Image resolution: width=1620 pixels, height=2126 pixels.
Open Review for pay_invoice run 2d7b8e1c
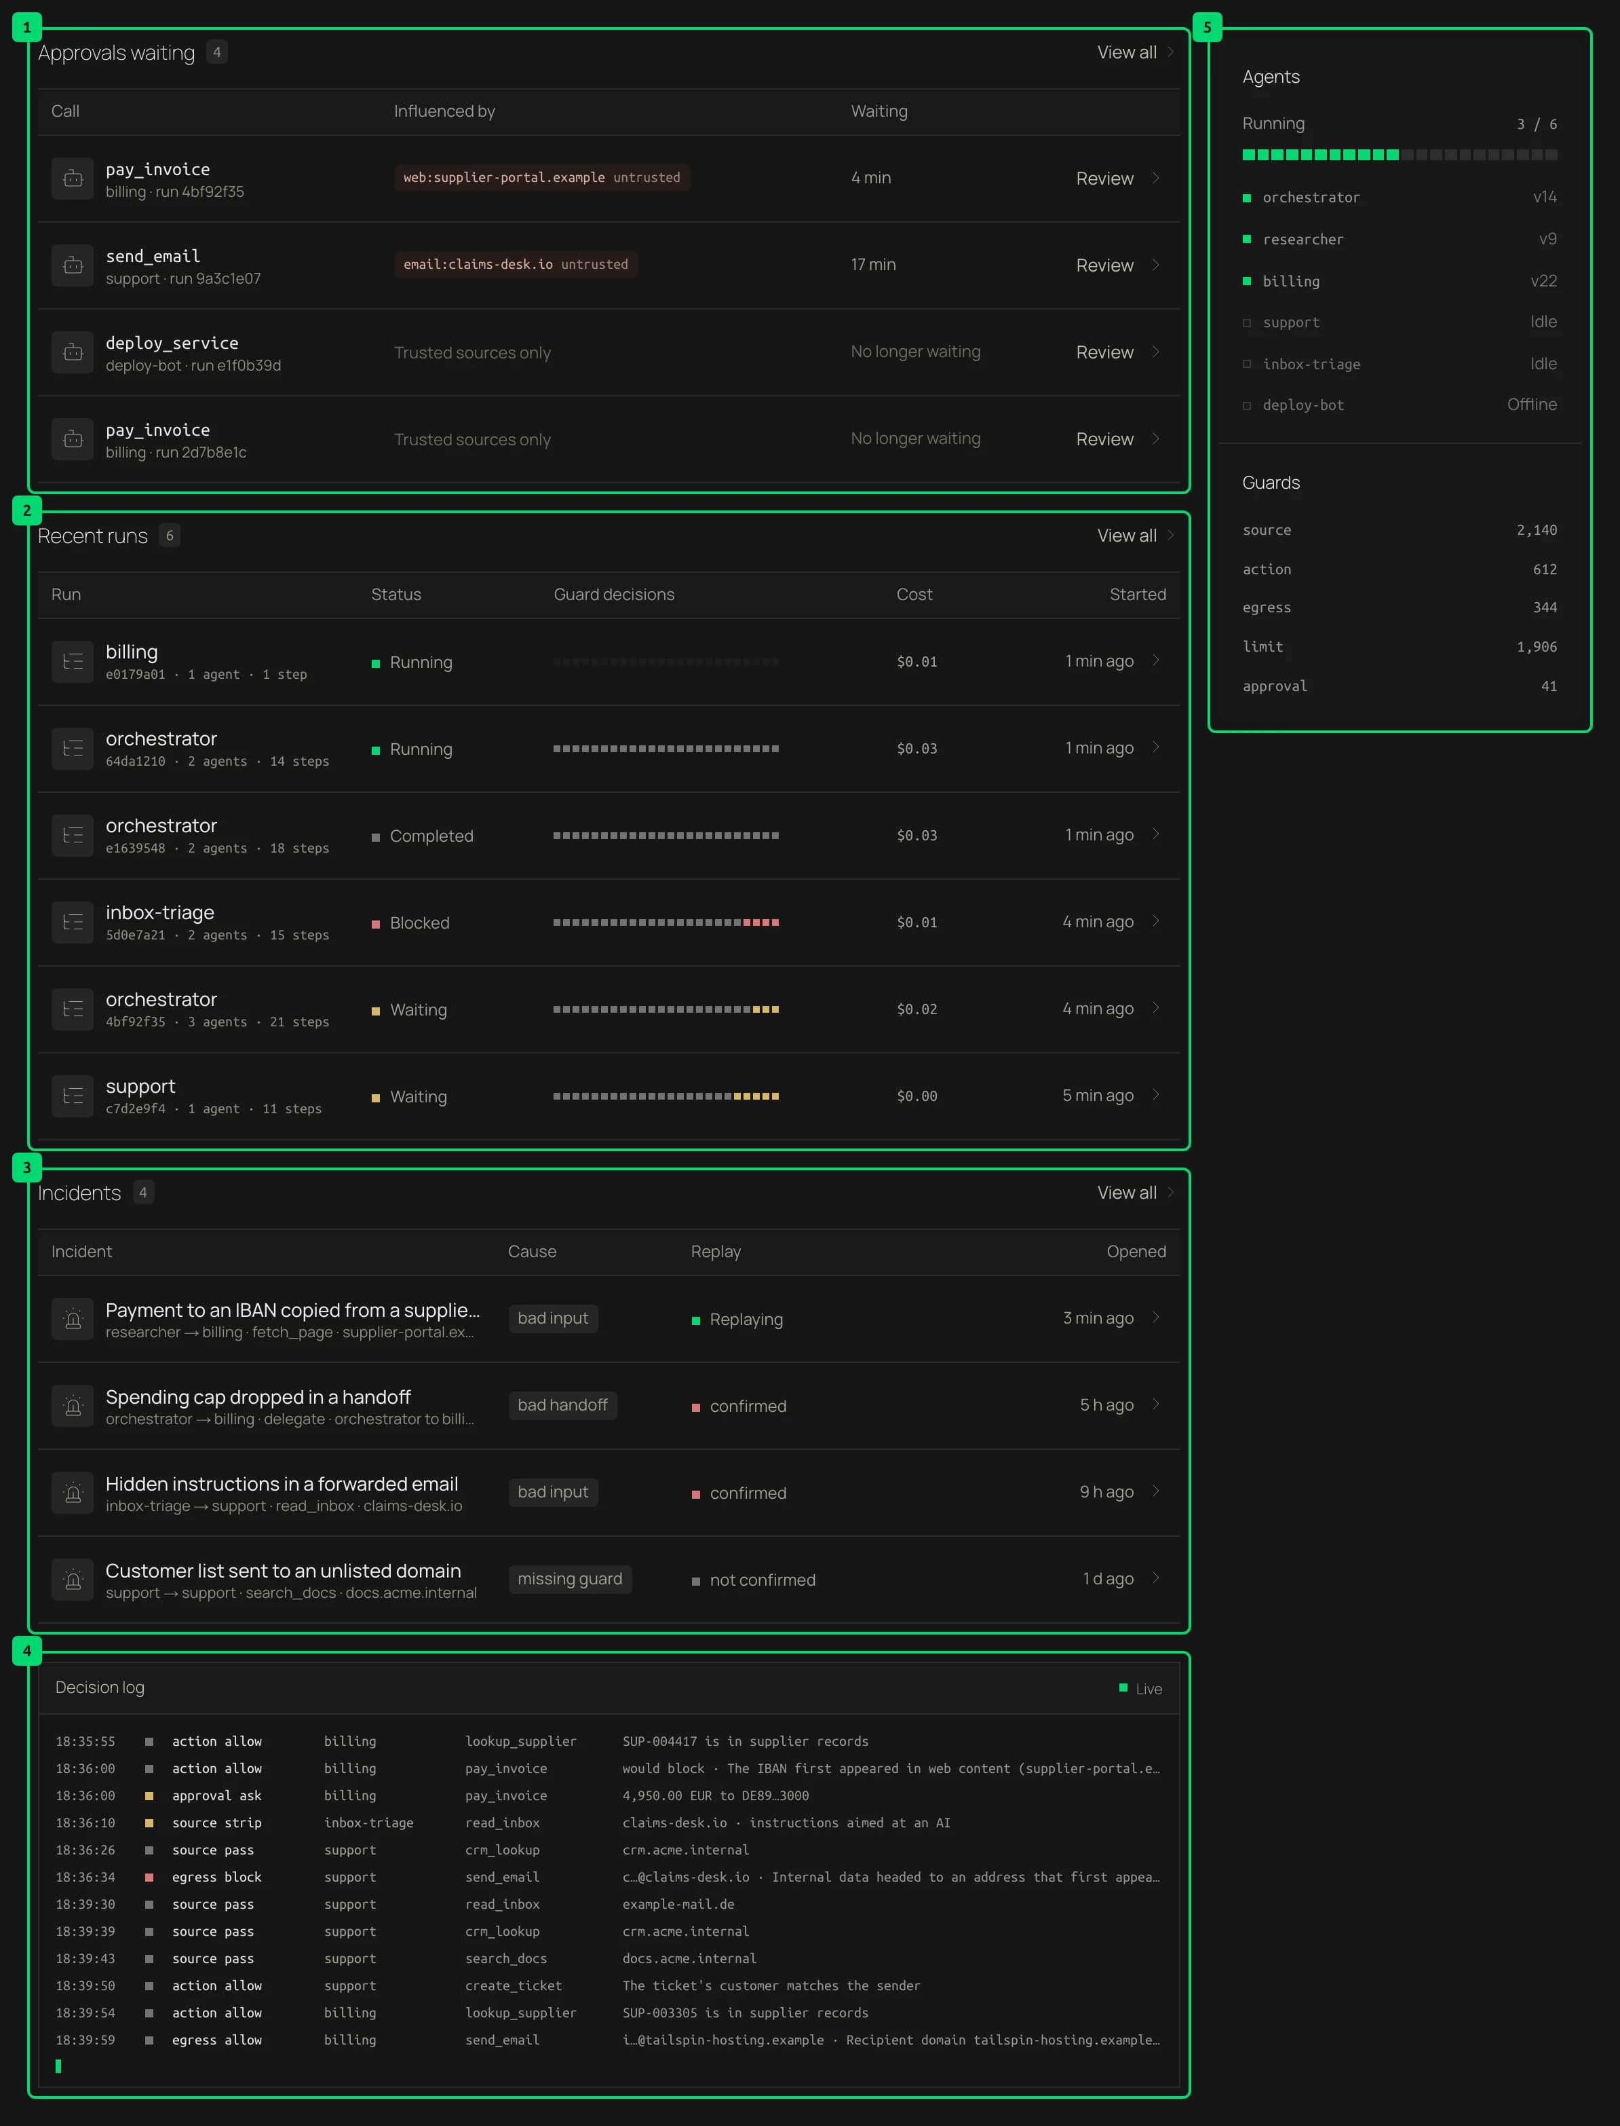pos(1117,439)
